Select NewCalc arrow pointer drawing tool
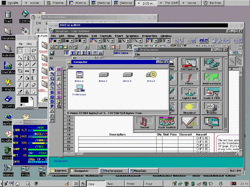Screen dimensions: 250x187 (x=52, y=69)
